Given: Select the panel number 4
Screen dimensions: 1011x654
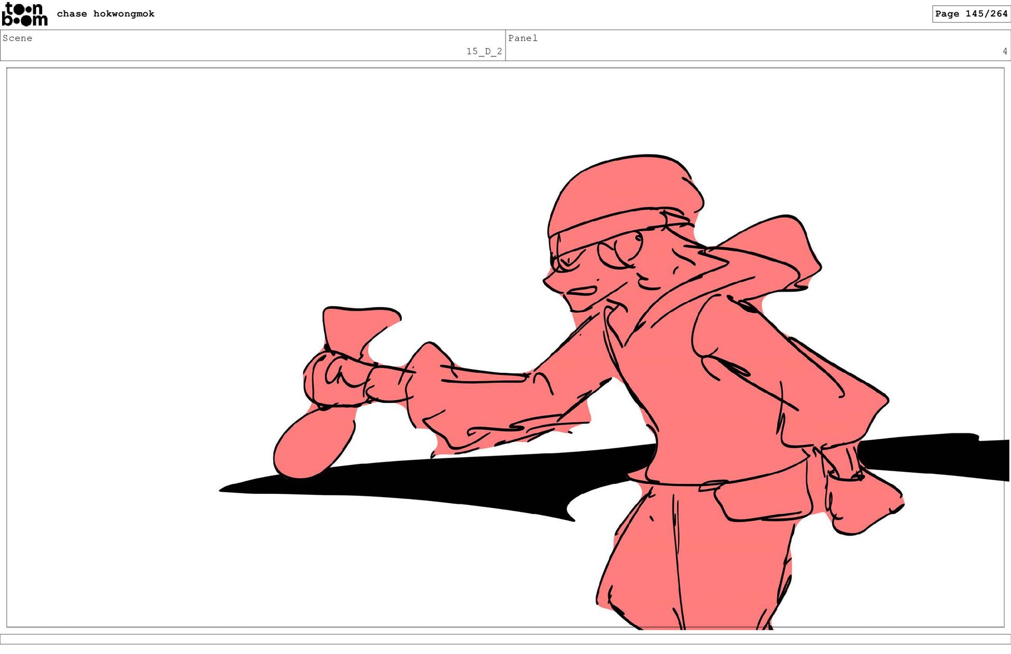Looking at the screenshot, I should click(x=1004, y=51).
